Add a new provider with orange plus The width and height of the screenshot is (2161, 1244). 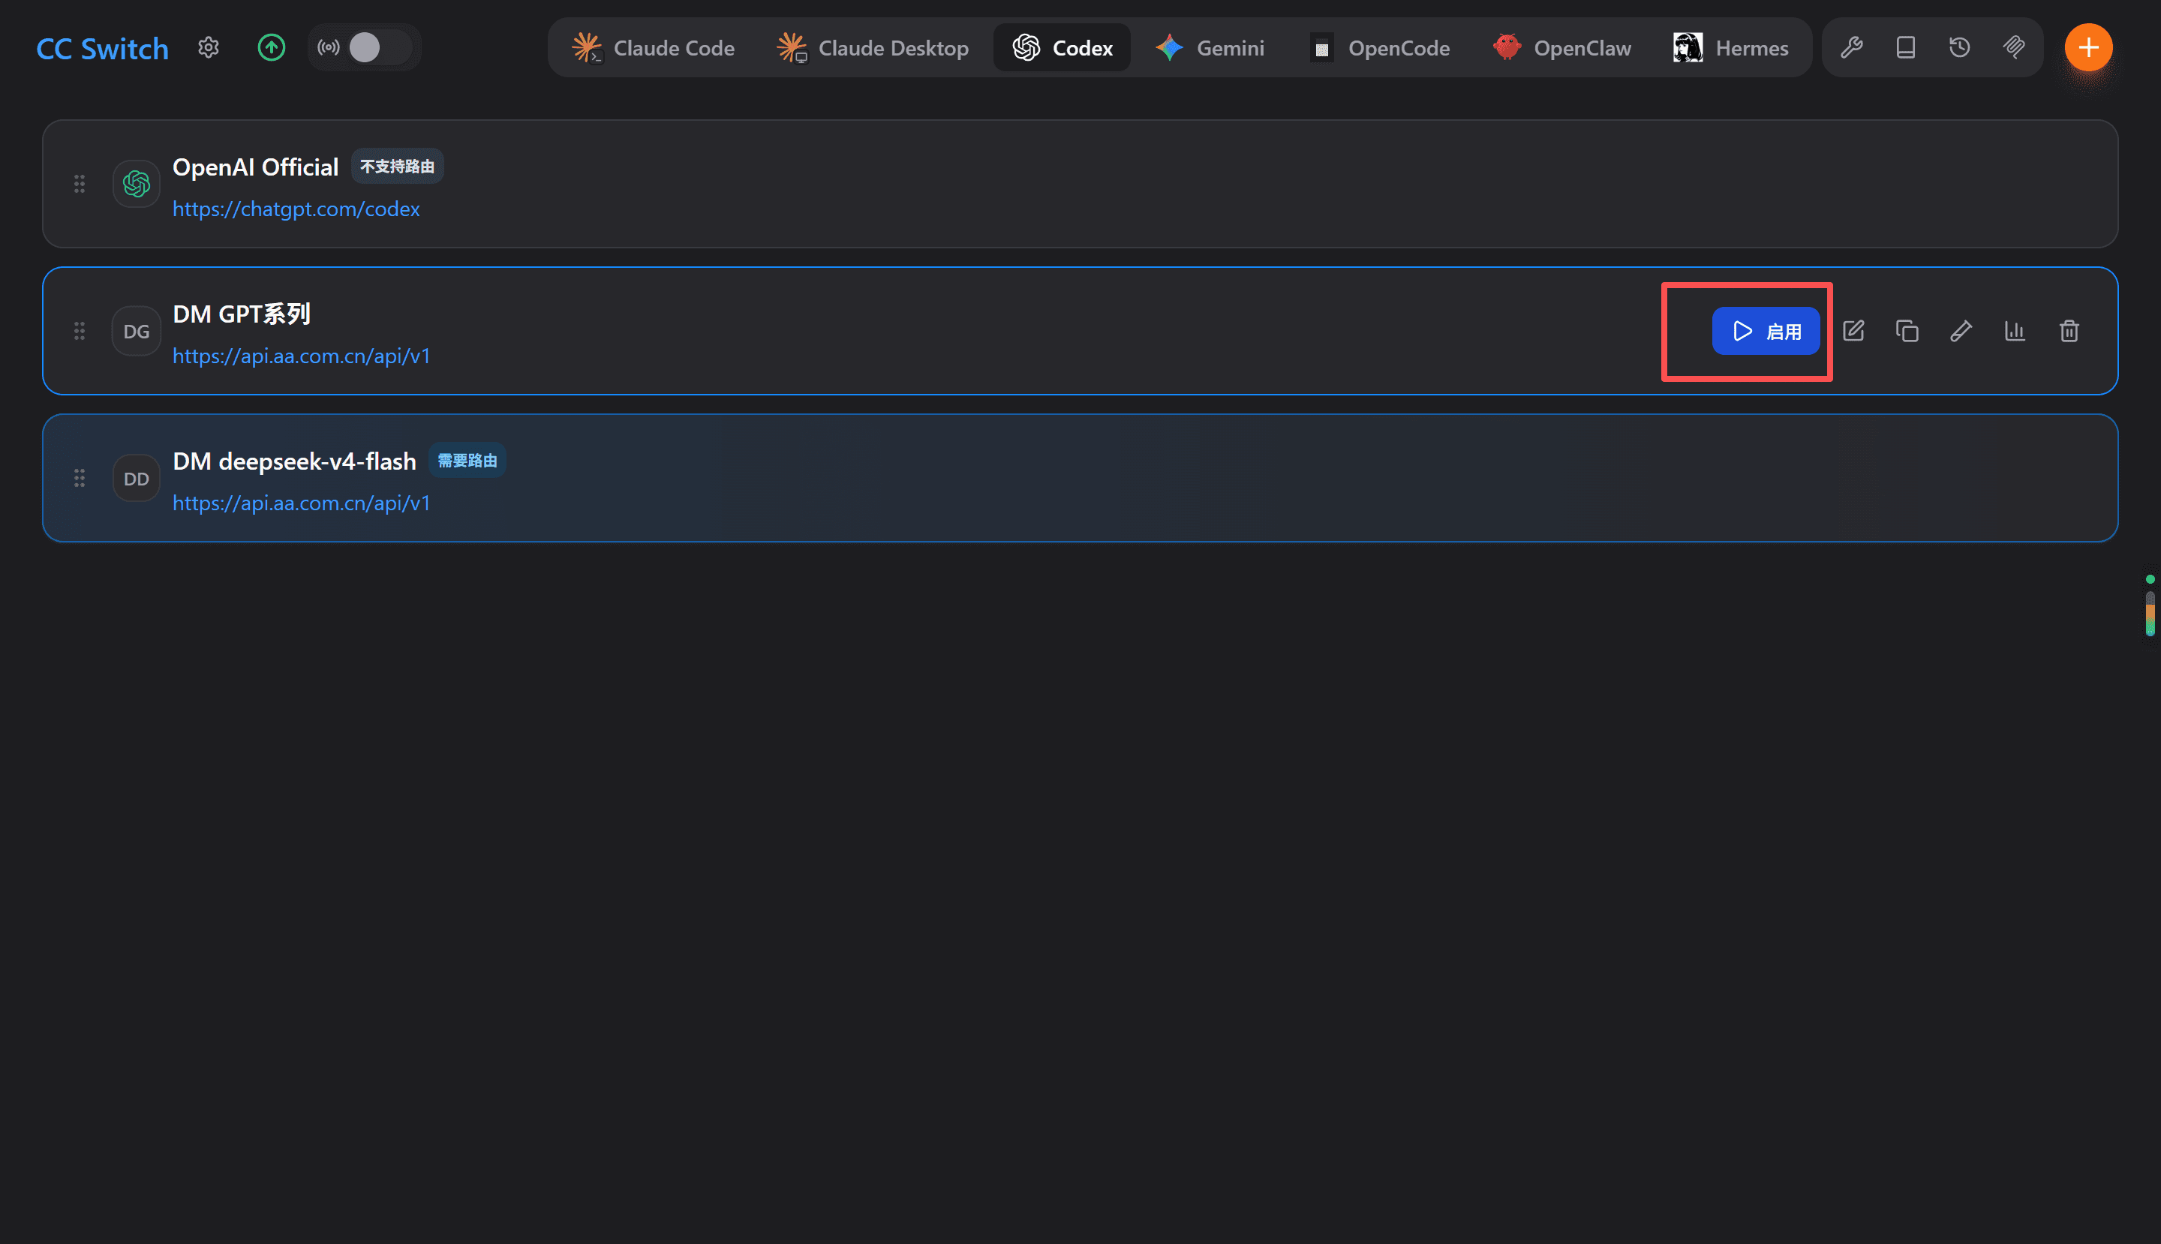[2088, 47]
